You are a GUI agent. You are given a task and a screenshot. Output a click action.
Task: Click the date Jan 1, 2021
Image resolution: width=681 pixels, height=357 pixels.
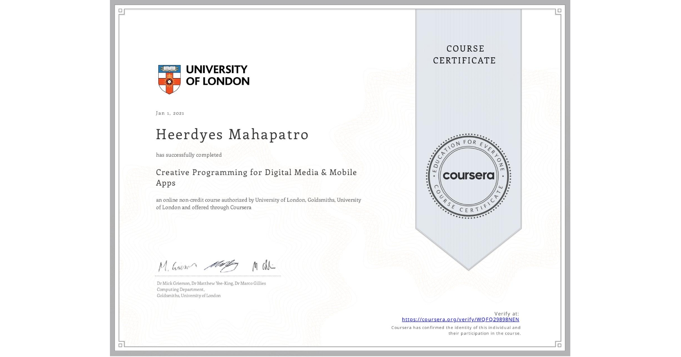click(x=170, y=113)
